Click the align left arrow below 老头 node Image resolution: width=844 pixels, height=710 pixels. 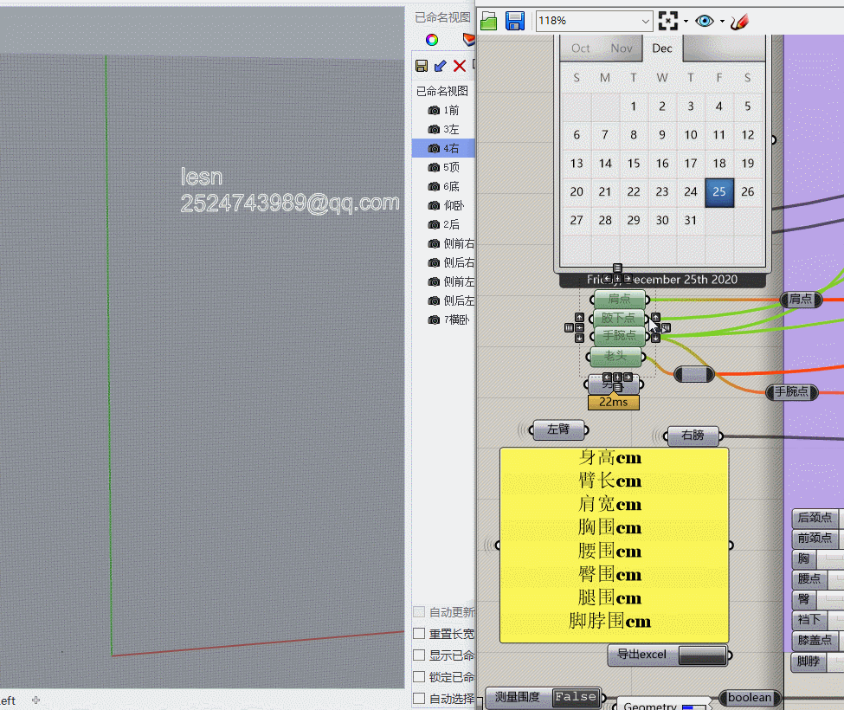tap(607, 378)
